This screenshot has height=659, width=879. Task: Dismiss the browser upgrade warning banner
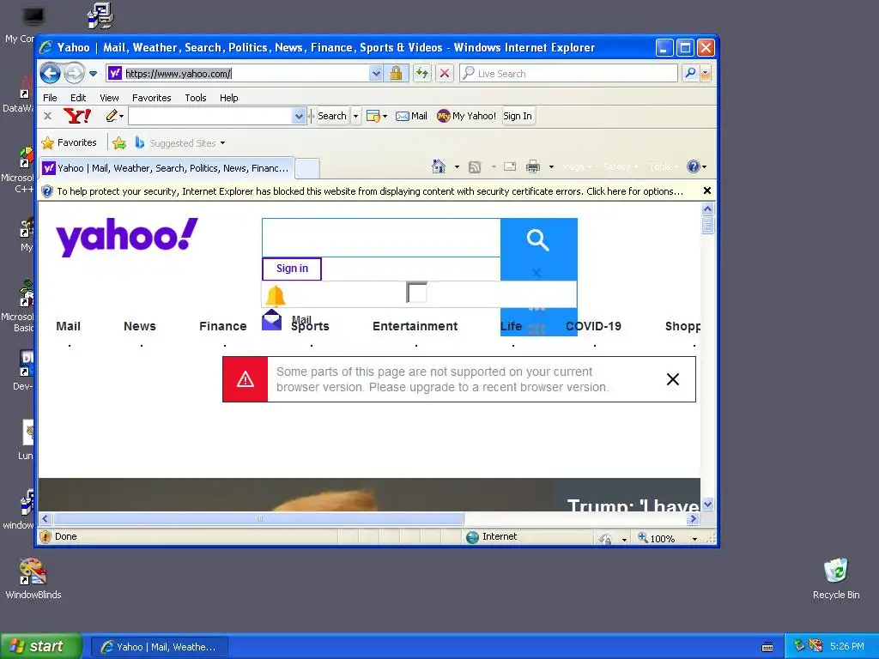tap(673, 379)
